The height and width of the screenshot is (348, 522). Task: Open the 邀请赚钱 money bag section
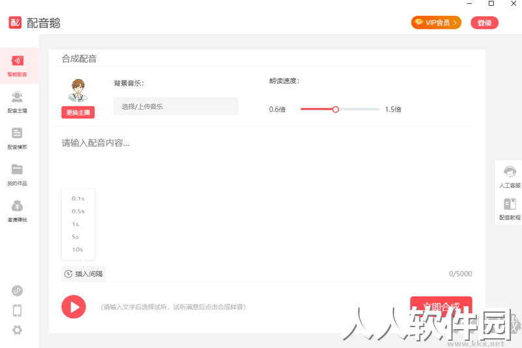[x=18, y=211]
